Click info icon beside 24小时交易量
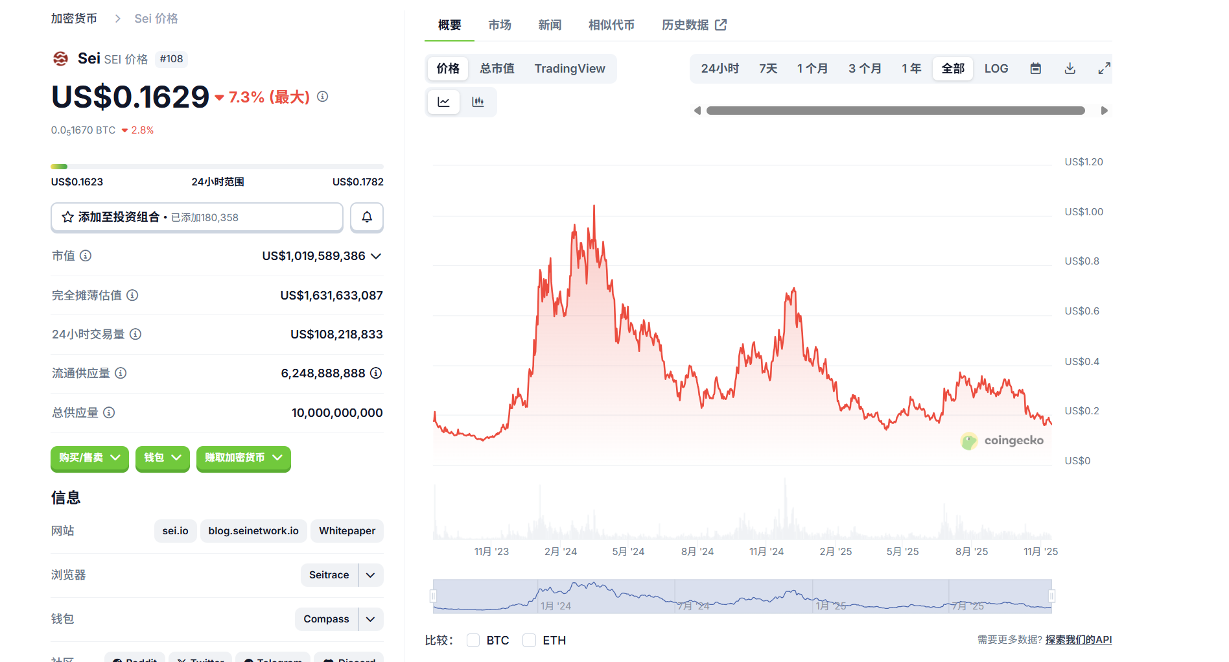This screenshot has height=662, width=1229. point(135,335)
